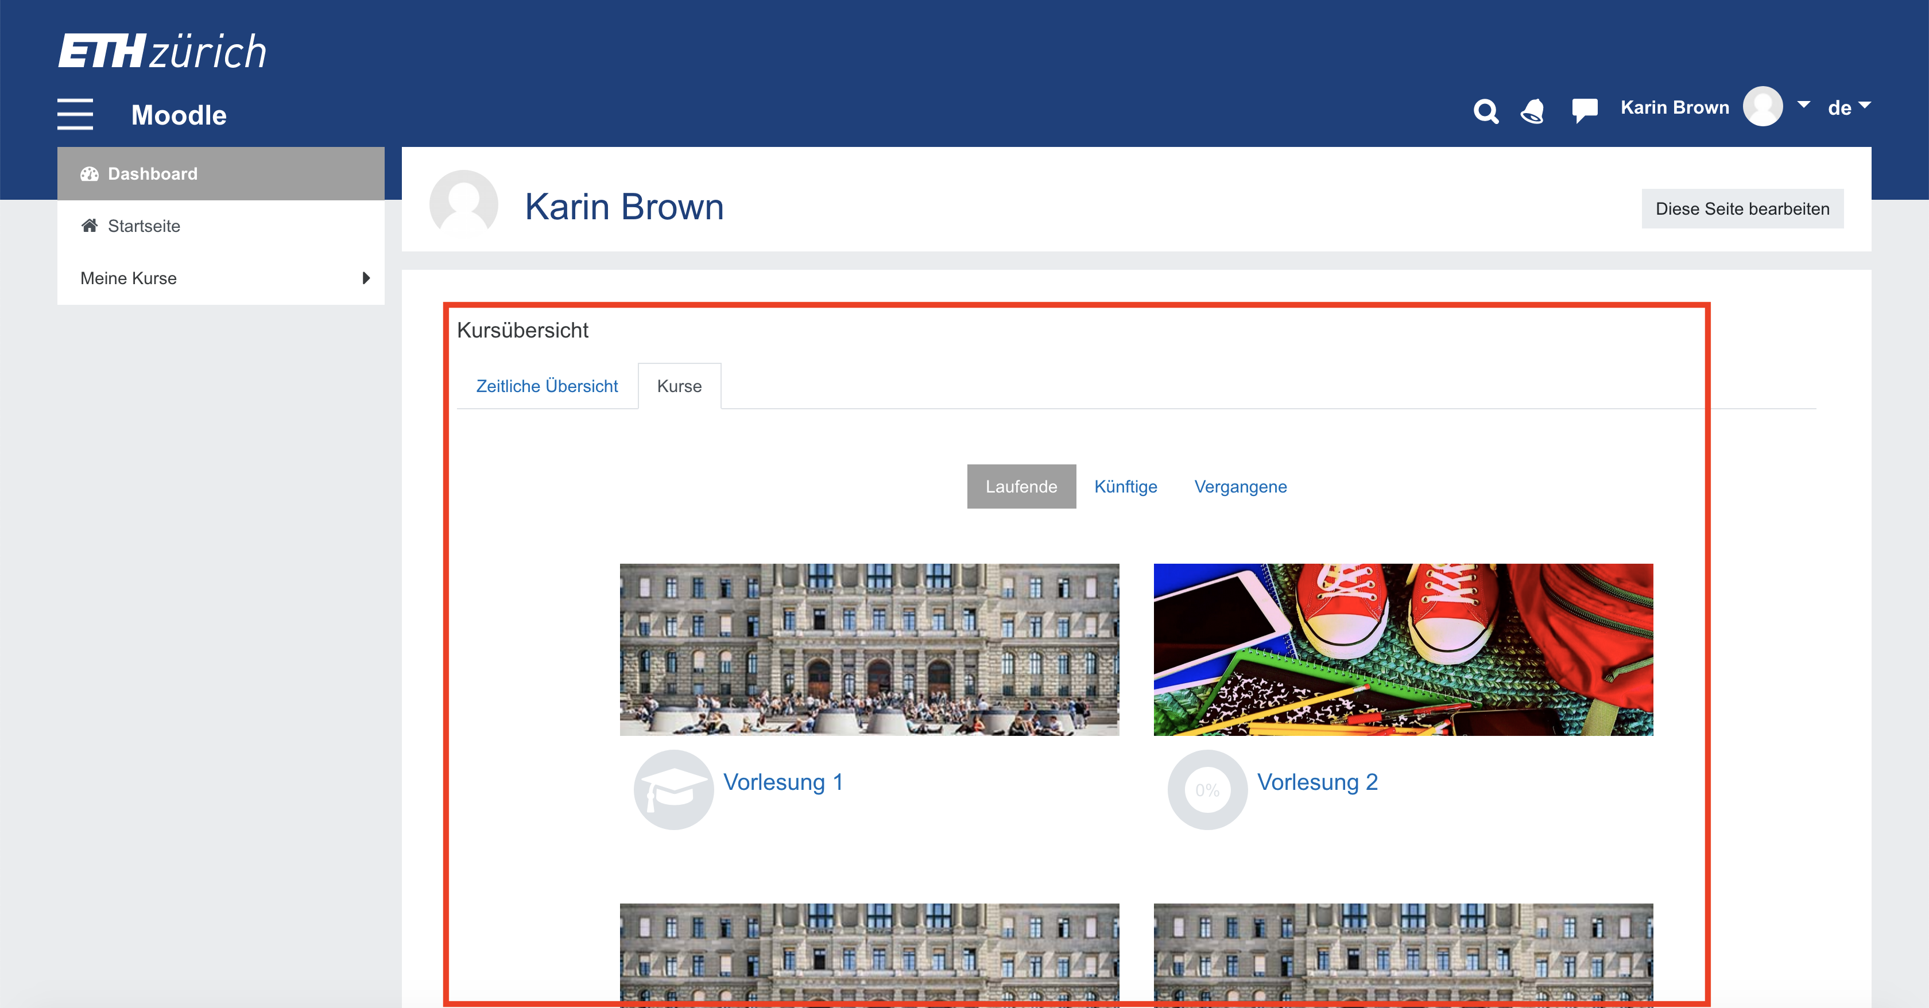Switch to Zeitliche Übersicht tab
Screen dimensions: 1929x1008
(547, 386)
